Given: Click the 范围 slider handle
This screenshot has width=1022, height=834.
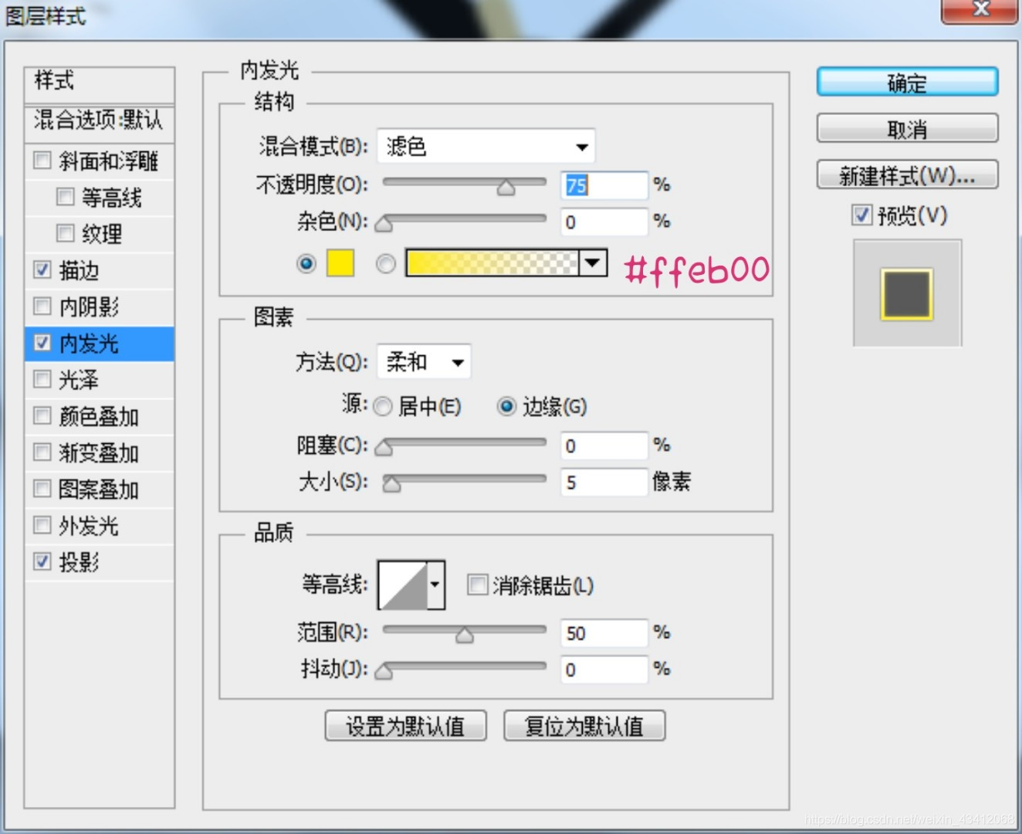Looking at the screenshot, I should pyautogui.click(x=465, y=635).
